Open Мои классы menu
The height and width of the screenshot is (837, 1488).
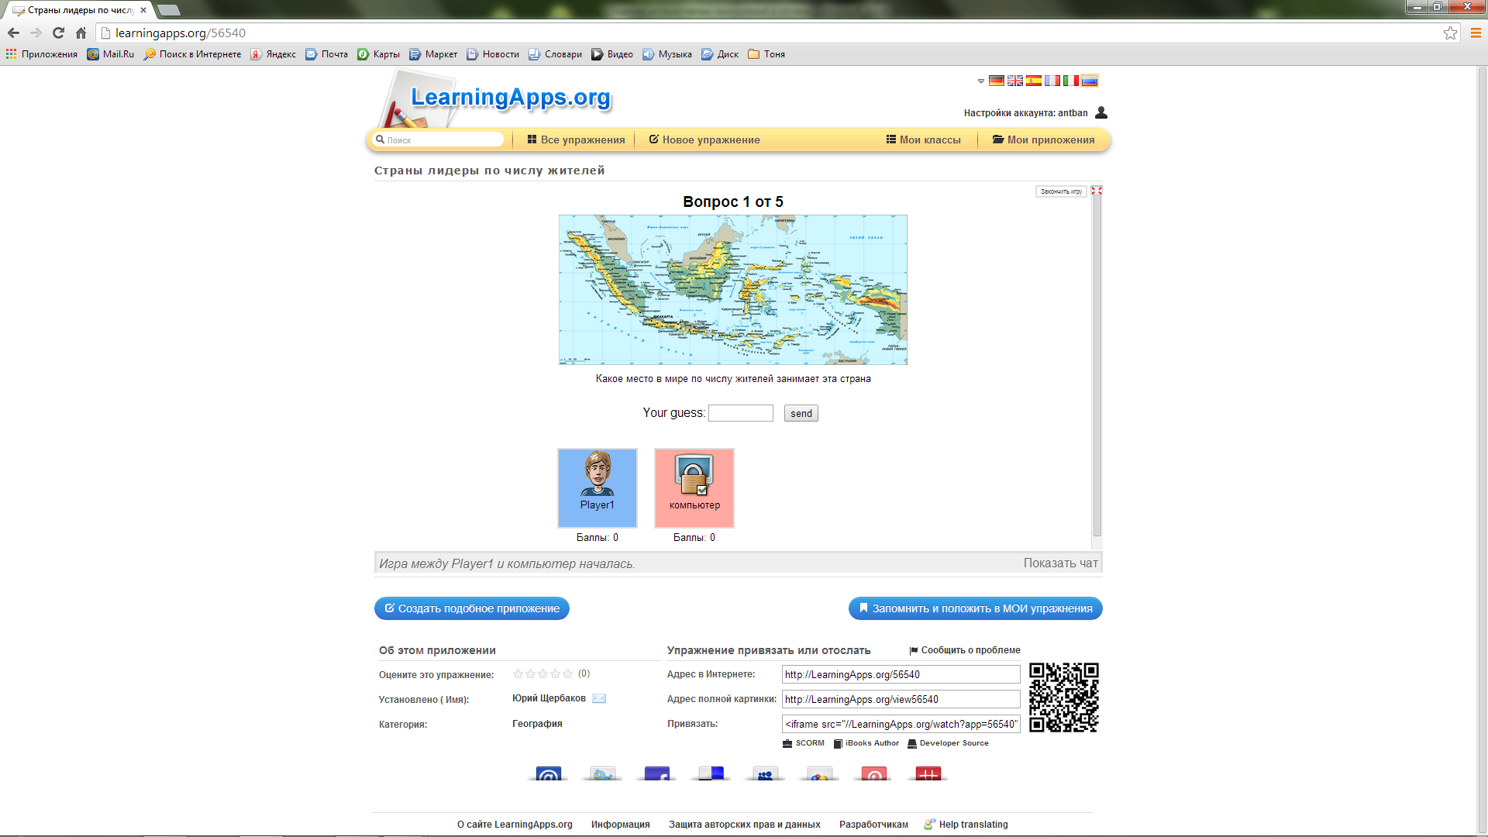point(923,139)
